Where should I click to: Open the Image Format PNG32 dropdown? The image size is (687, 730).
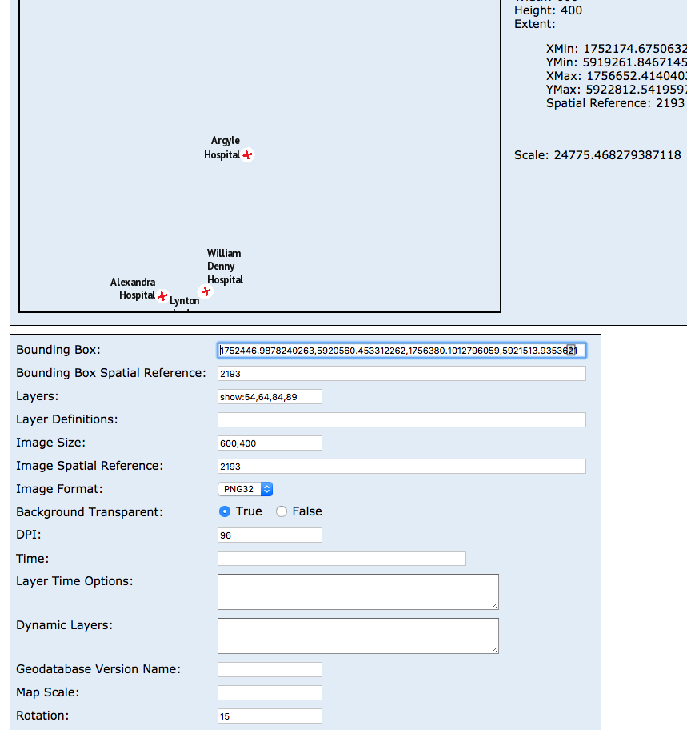pyautogui.click(x=245, y=489)
